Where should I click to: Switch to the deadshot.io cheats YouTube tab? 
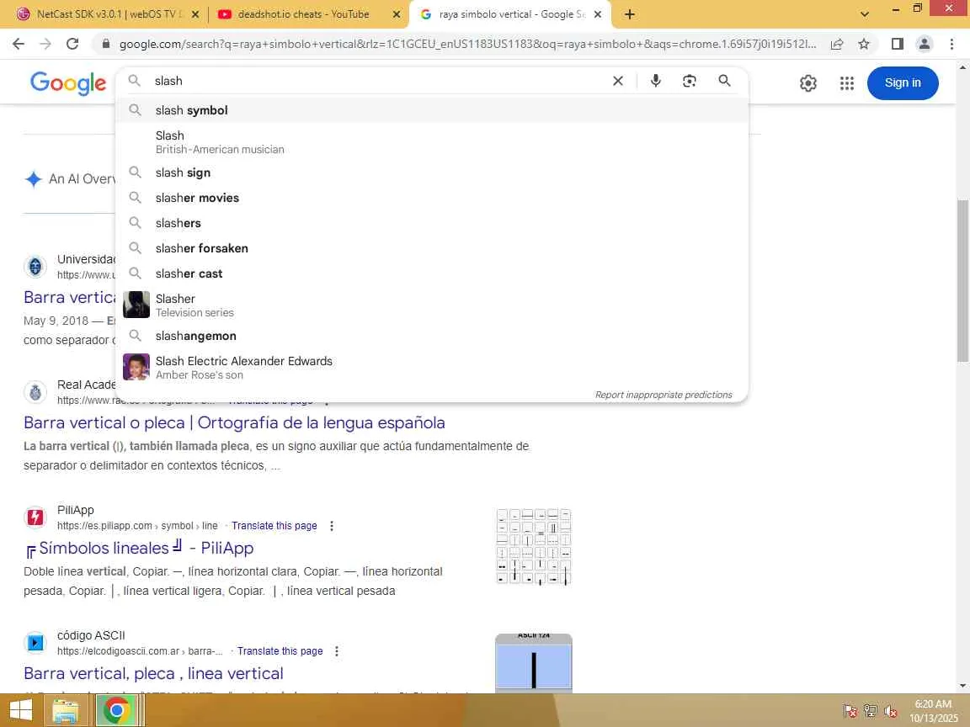point(304,14)
